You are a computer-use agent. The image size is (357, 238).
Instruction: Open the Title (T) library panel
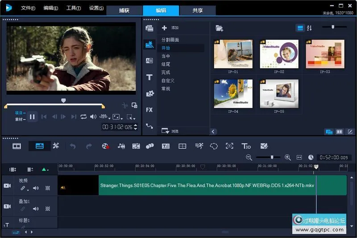click(149, 77)
